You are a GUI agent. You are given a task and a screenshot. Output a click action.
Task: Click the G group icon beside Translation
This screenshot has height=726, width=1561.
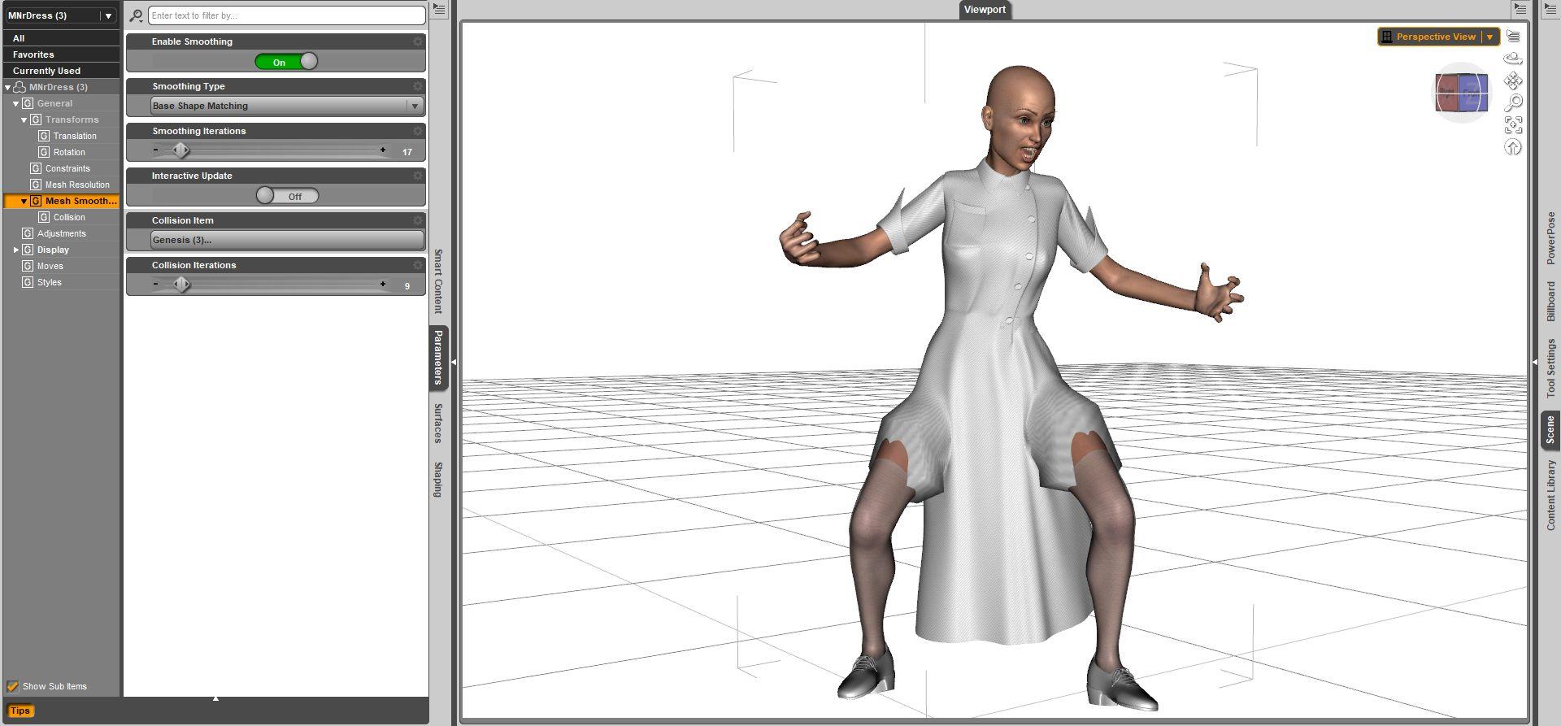(44, 136)
